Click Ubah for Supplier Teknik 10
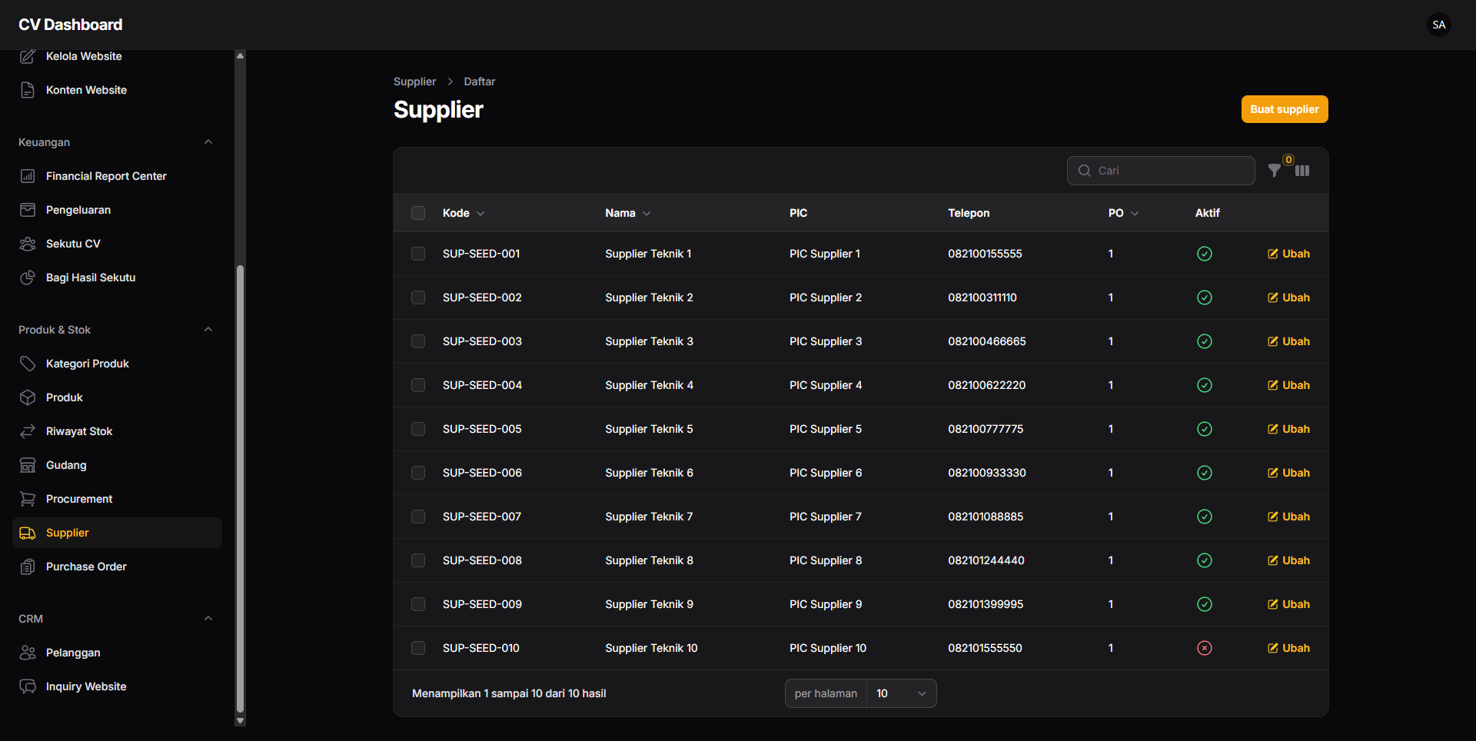1476x741 pixels. coord(1288,648)
